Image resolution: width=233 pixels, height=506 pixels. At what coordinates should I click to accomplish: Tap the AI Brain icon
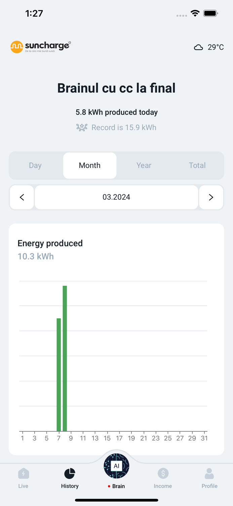click(x=116, y=466)
